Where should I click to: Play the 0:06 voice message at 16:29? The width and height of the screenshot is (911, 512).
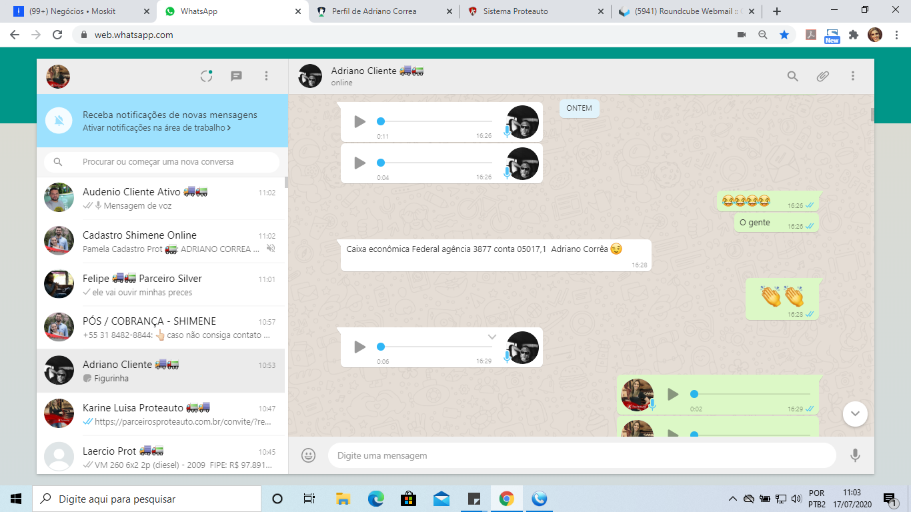click(x=359, y=347)
